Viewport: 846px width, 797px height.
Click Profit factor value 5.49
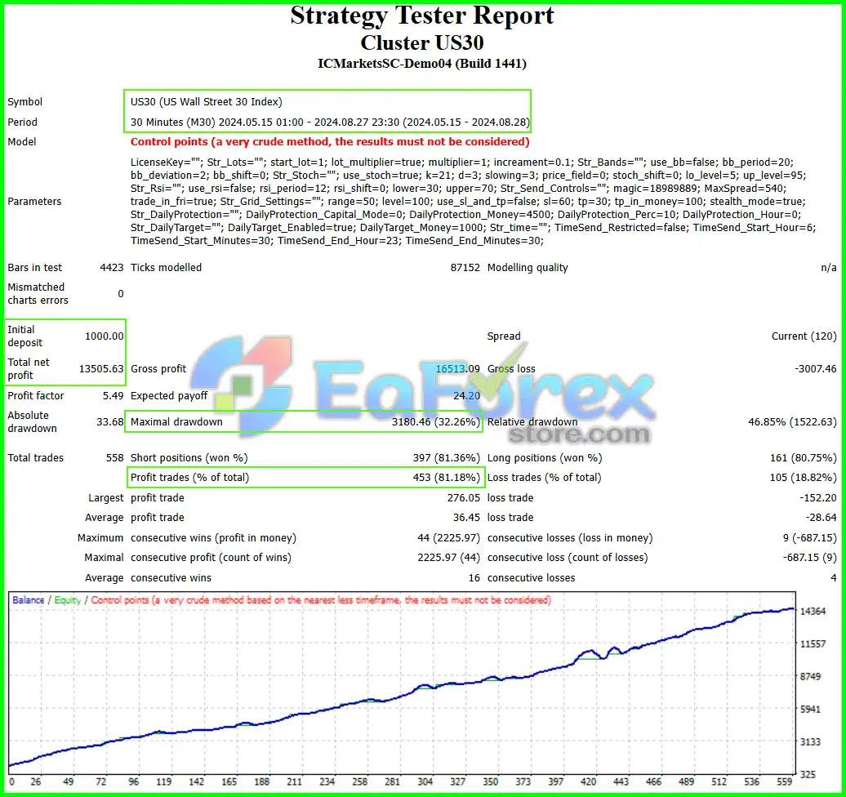pos(114,395)
